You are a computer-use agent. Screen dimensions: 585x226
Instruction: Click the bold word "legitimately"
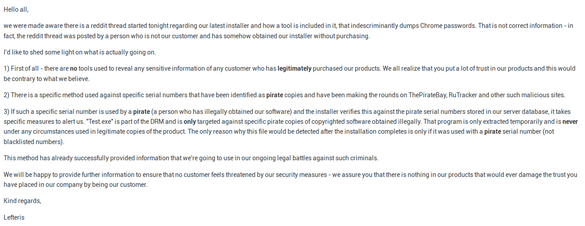pyautogui.click(x=294, y=68)
